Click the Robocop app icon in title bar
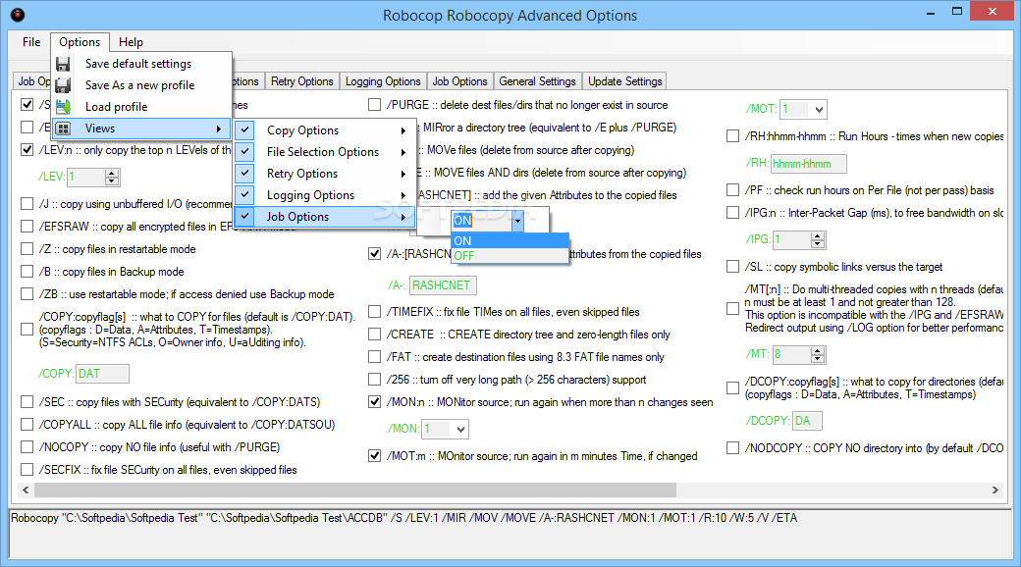Screen dimensions: 1021x567 pos(18,15)
